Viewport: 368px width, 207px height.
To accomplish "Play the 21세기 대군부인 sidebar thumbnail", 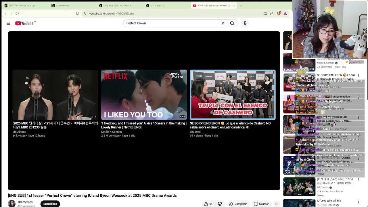I will point(299,187).
